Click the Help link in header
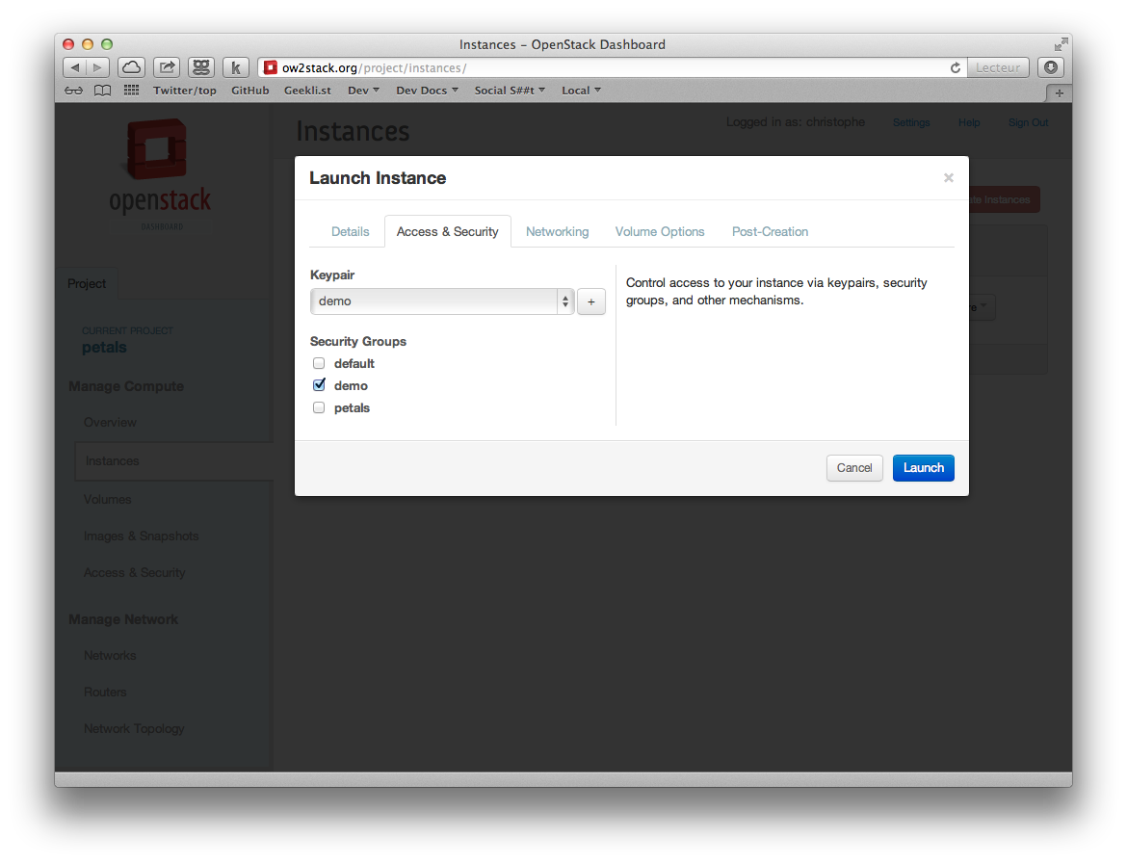Viewport: 1127px width, 863px height. coord(969,123)
